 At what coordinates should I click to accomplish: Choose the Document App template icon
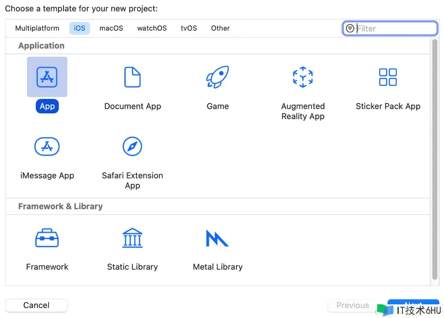tap(132, 77)
